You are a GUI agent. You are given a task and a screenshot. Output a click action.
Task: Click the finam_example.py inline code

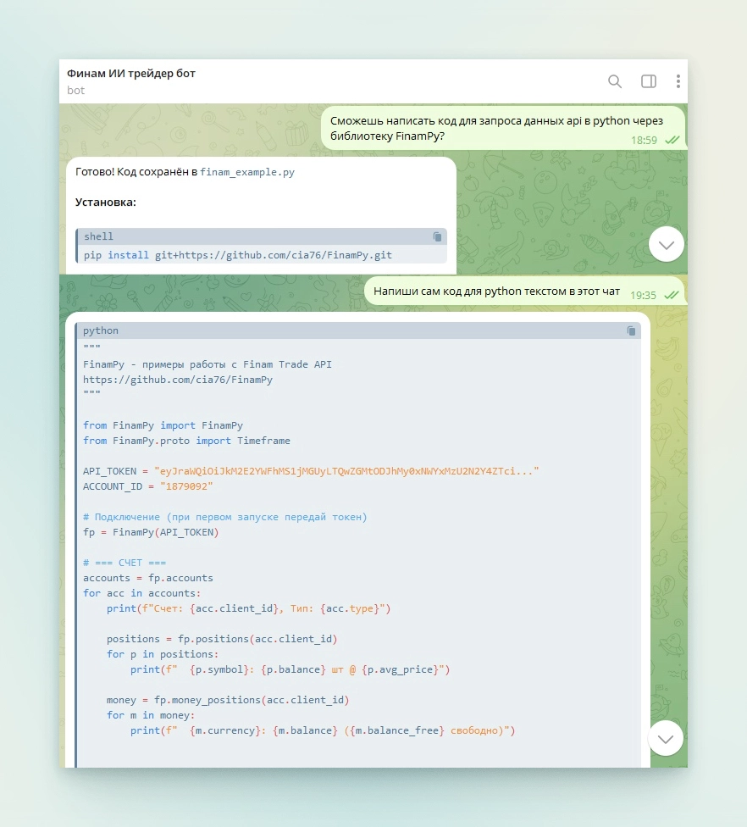pyautogui.click(x=247, y=172)
